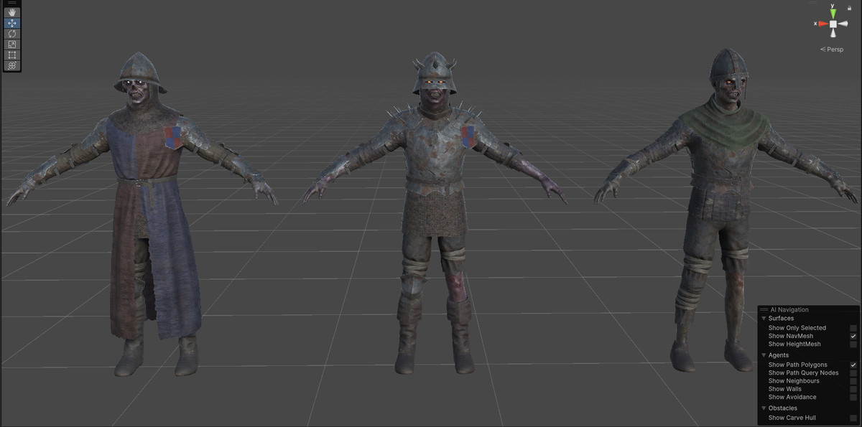Screen dimensions: 862x427
Task: Click the 'Show Path Query Nodes' label
Action: click(804, 373)
